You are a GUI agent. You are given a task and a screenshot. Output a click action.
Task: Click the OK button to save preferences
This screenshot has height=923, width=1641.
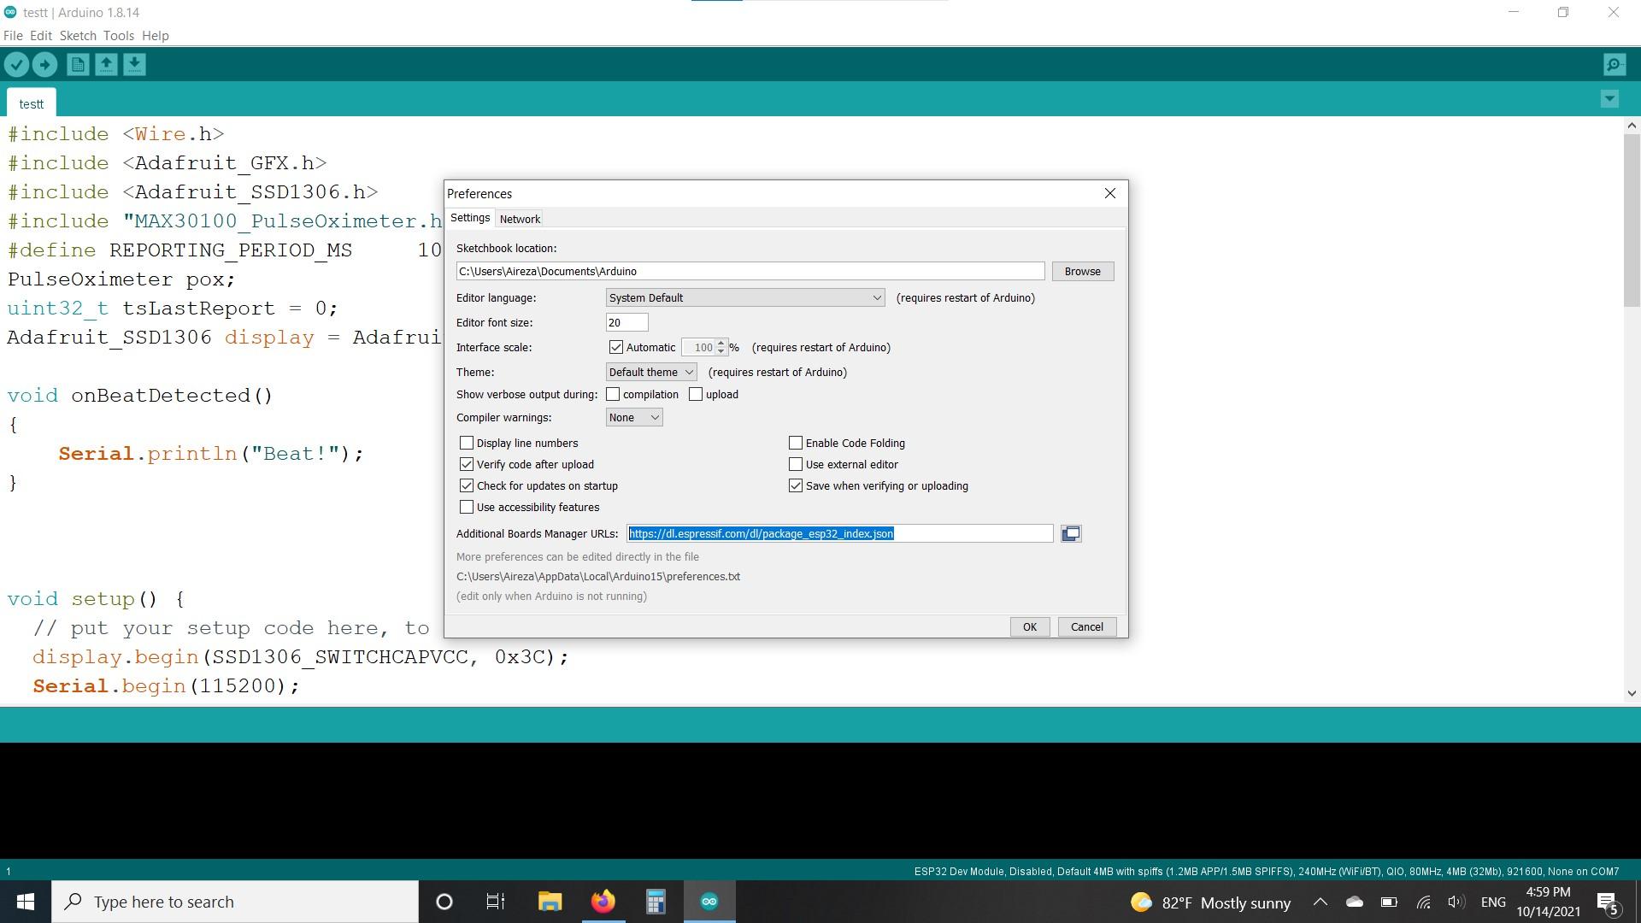(x=1029, y=626)
